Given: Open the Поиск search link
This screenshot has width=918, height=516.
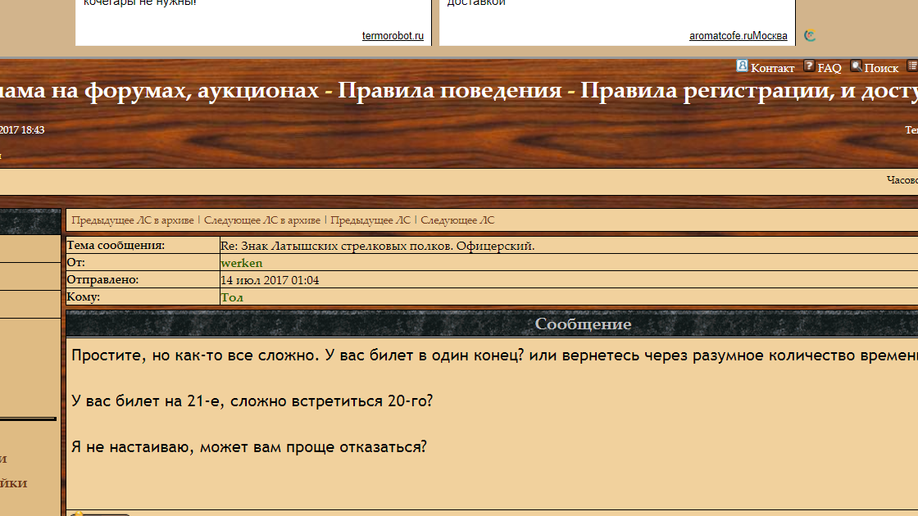Looking at the screenshot, I should 881,69.
